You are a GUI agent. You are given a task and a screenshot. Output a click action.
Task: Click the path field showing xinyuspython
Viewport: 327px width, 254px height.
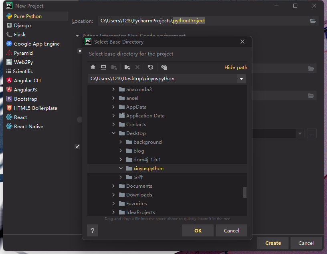[x=163, y=79]
